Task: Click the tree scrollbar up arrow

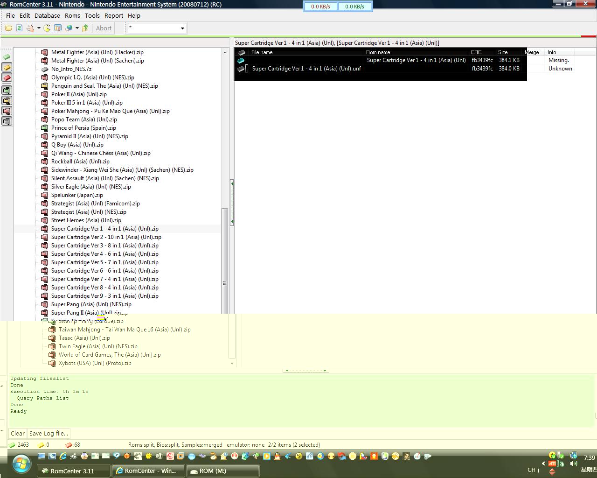Action: click(x=225, y=52)
